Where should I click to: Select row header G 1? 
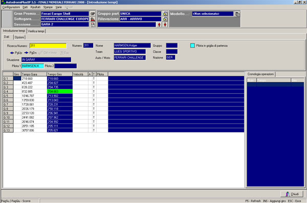[8, 79]
